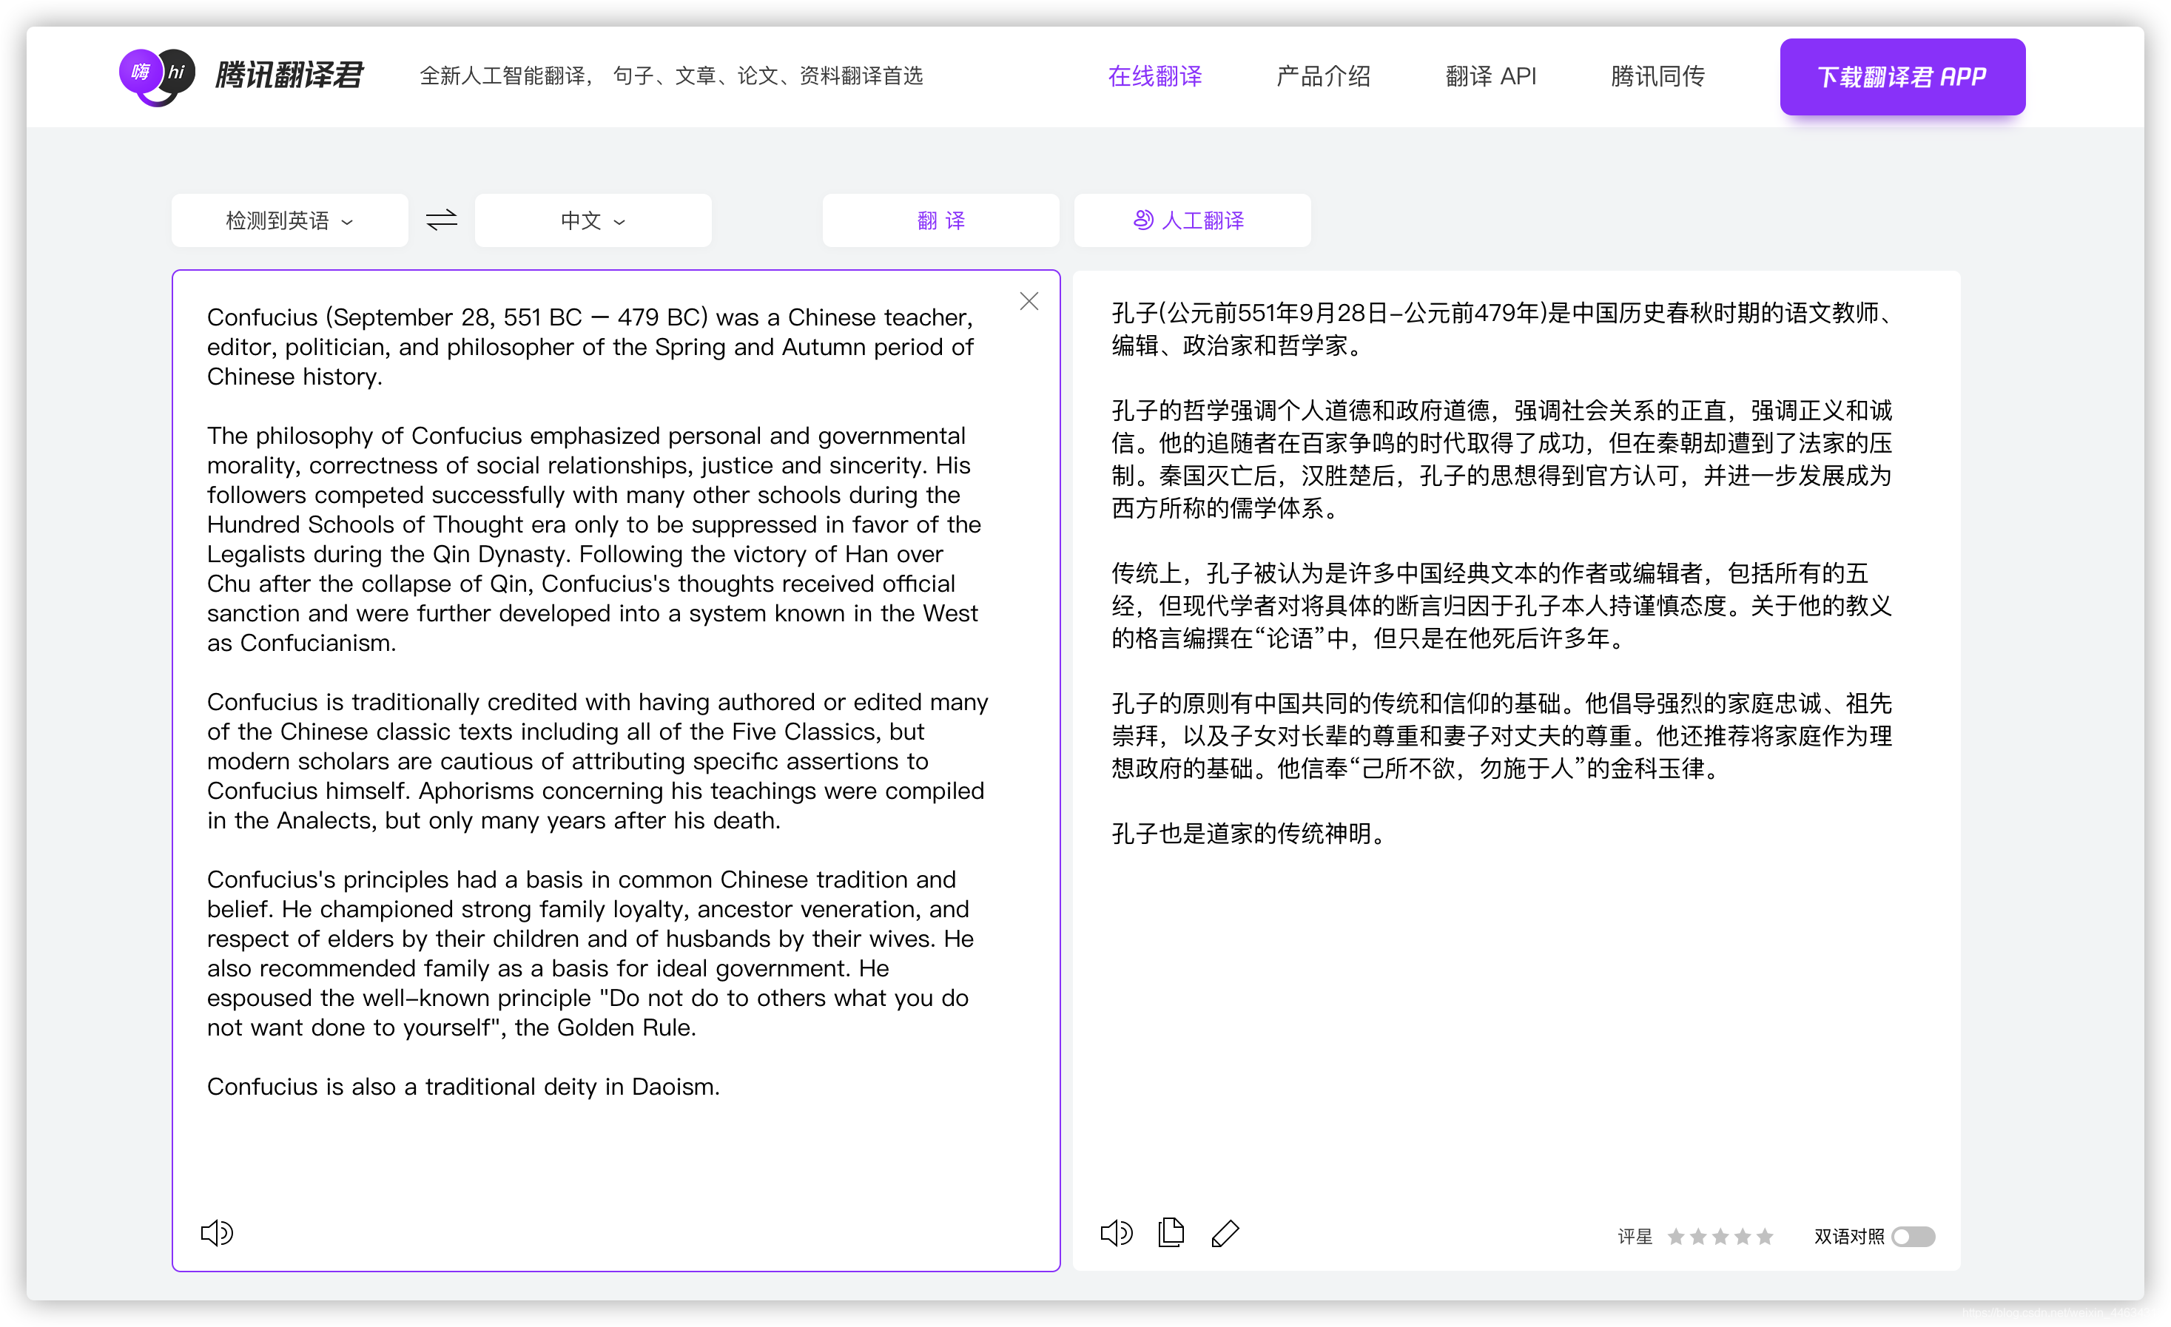Image resolution: width=2171 pixels, height=1327 pixels.
Task: Expand the 中文 target language dropdown
Action: [593, 220]
